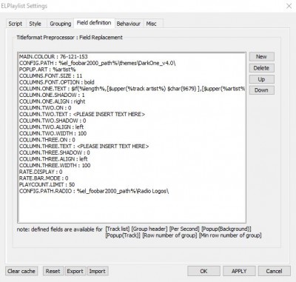
Task: Reset the playlist settings
Action: click(x=53, y=271)
